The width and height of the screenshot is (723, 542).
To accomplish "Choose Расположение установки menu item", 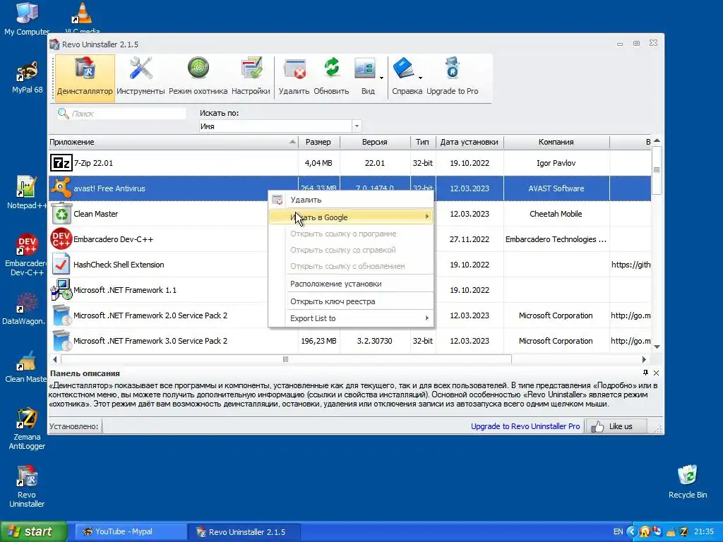I will coord(351,284).
